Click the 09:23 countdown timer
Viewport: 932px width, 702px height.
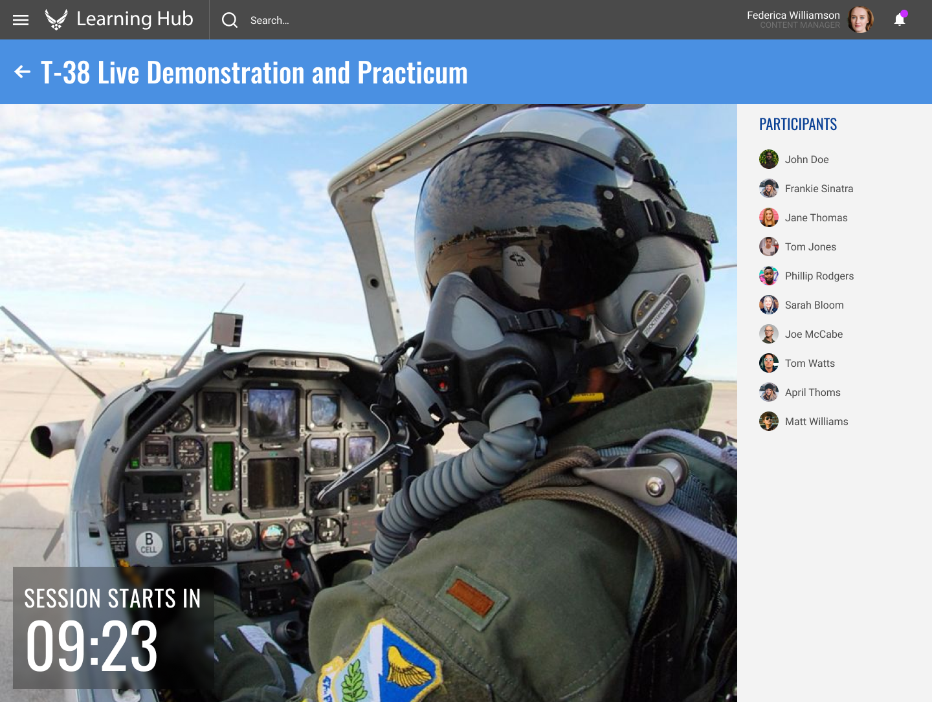pos(91,646)
